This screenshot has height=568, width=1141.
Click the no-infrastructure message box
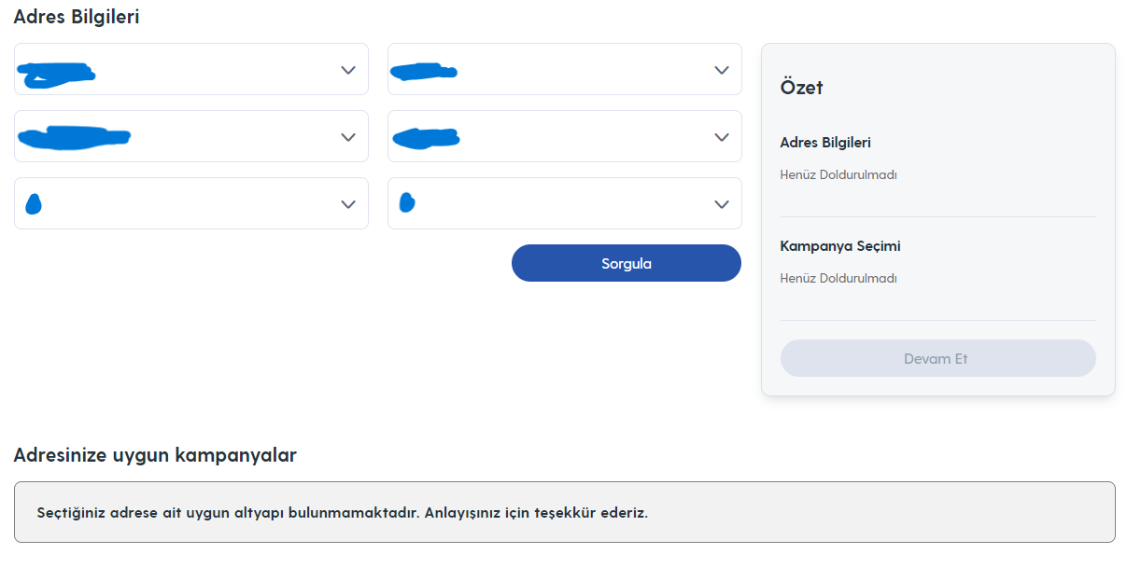click(x=565, y=512)
